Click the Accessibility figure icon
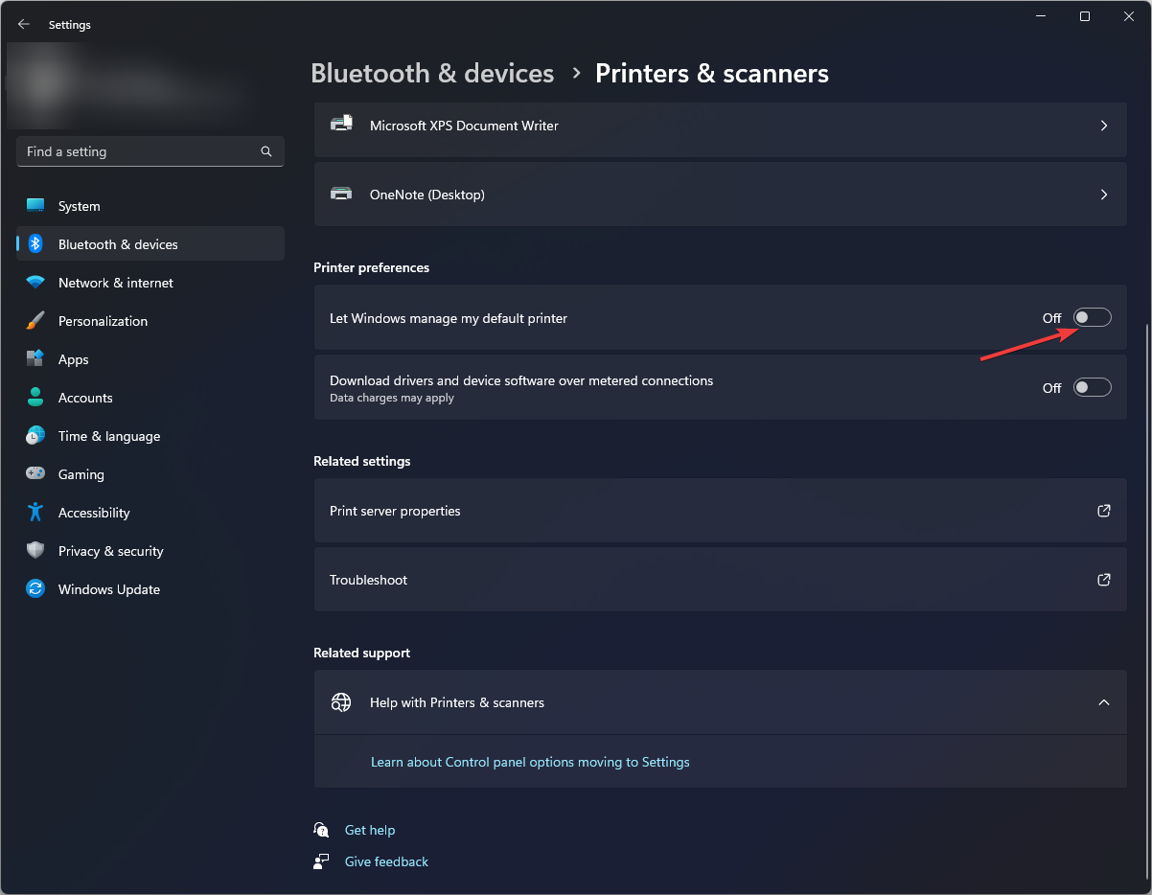Viewport: 1152px width, 895px height. pos(35,513)
